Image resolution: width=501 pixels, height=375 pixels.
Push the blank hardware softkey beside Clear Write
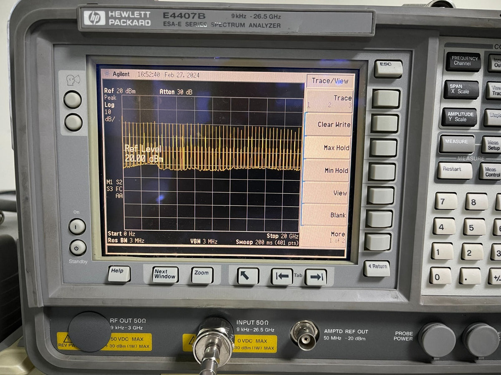[x=385, y=123]
